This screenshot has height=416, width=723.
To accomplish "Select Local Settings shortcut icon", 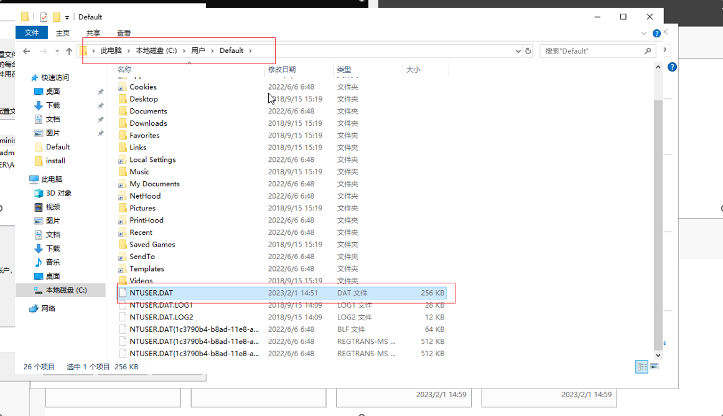I will pos(122,160).
